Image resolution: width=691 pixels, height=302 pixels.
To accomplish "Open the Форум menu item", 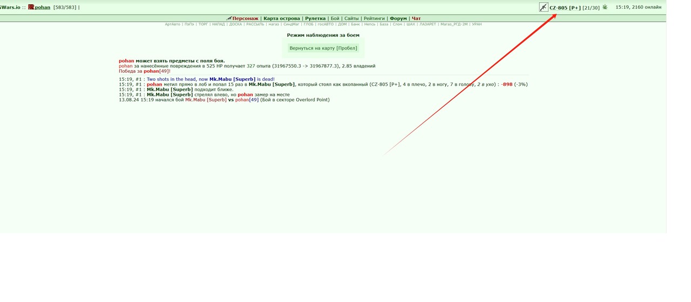I will pyautogui.click(x=398, y=18).
